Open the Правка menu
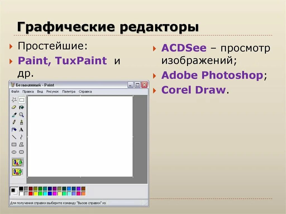This screenshot has width=286, height=214. (x=28, y=92)
